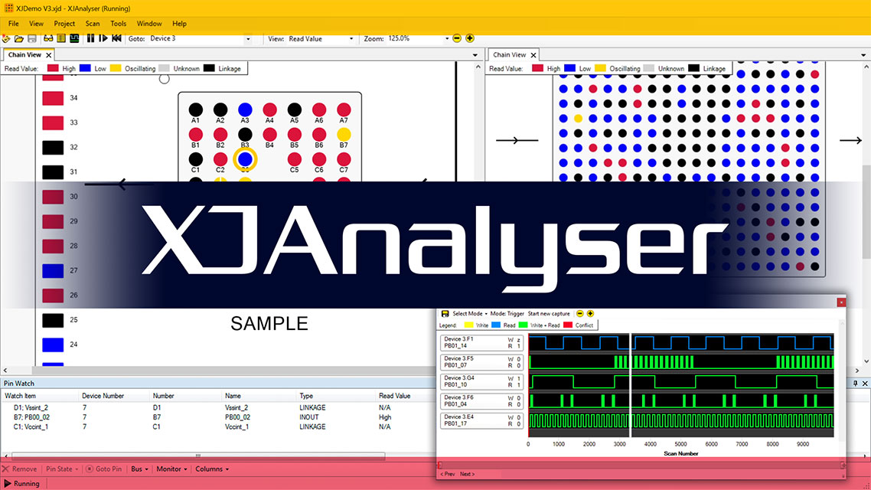Click the Mode: Trigger button
This screenshot has width=871, height=490.
[x=507, y=314]
